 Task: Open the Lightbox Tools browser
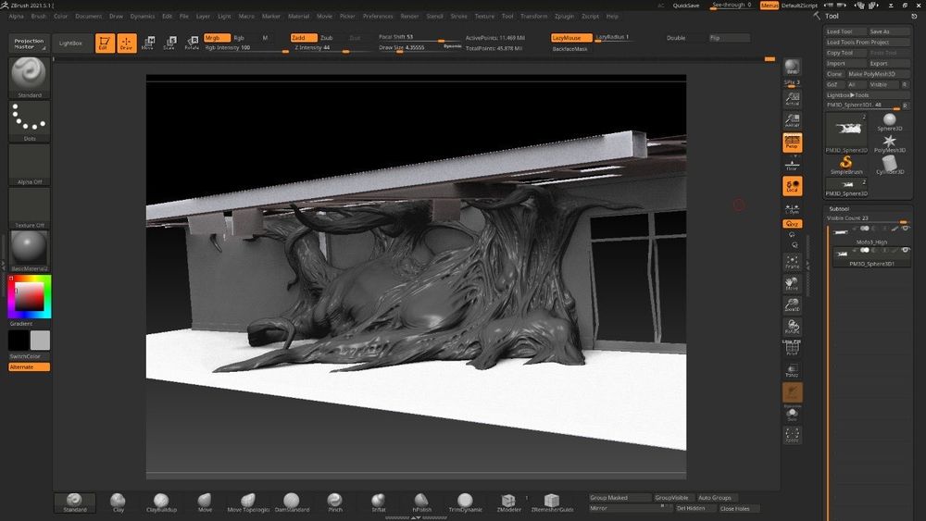(x=848, y=95)
